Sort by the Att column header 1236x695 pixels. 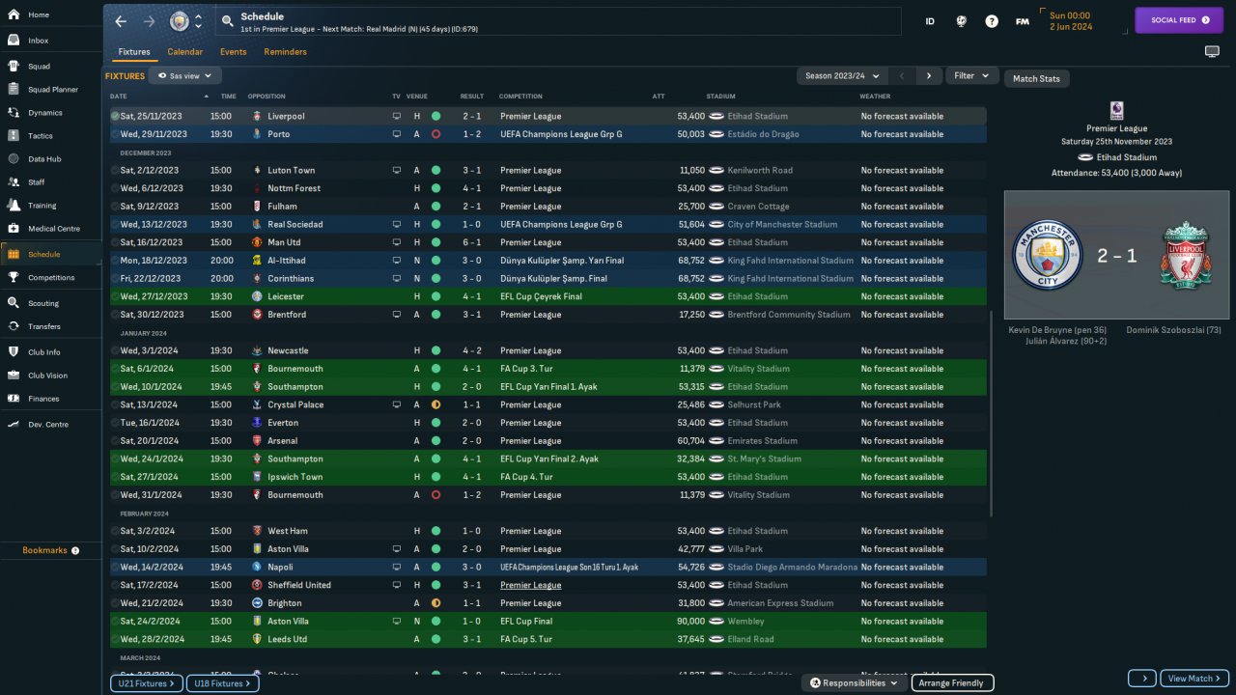click(659, 97)
